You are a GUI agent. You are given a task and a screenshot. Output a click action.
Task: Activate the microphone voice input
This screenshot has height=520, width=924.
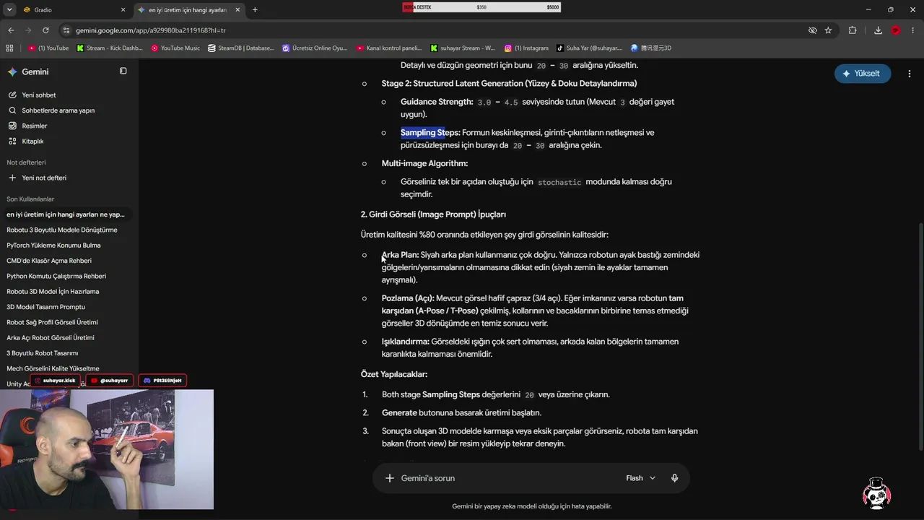(674, 478)
